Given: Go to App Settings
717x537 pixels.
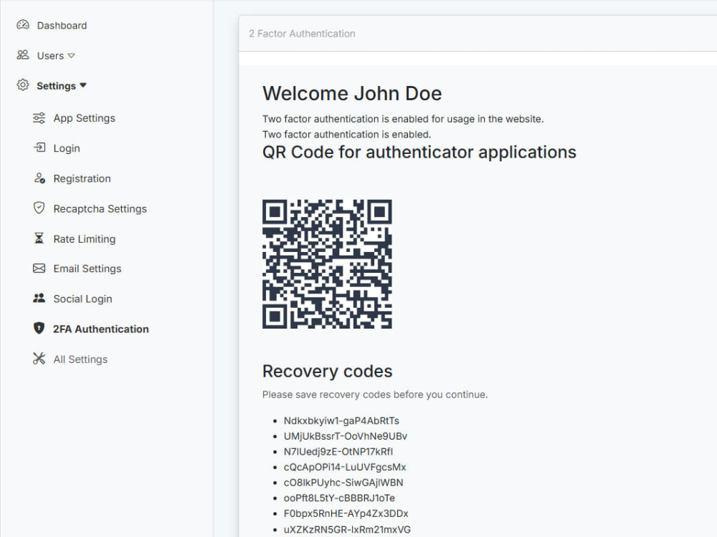Looking at the screenshot, I should coord(84,118).
